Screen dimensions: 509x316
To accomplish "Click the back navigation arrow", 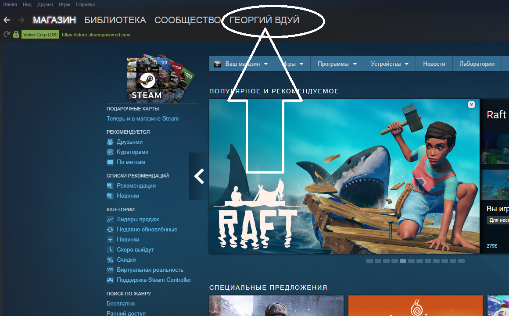I will coord(7,20).
